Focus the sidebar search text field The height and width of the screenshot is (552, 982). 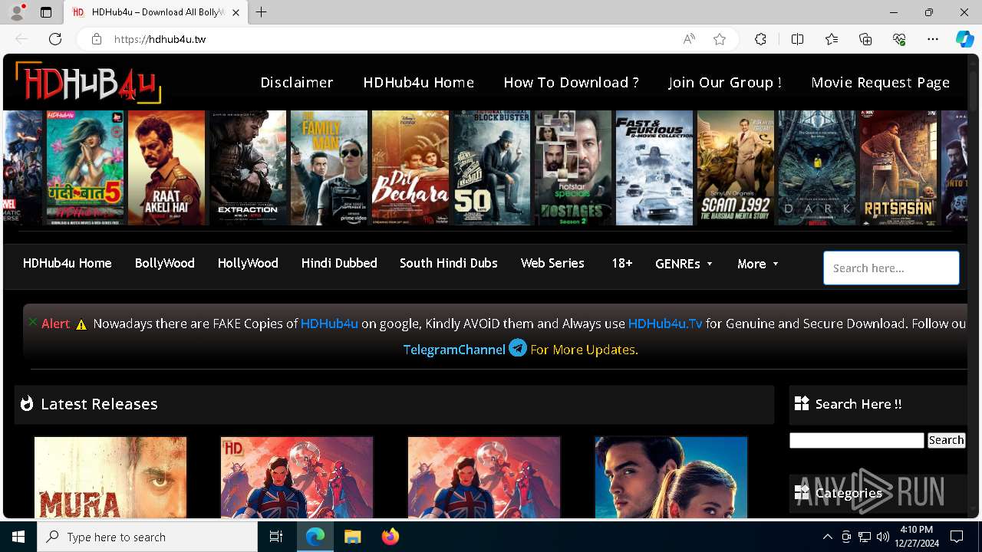(857, 440)
